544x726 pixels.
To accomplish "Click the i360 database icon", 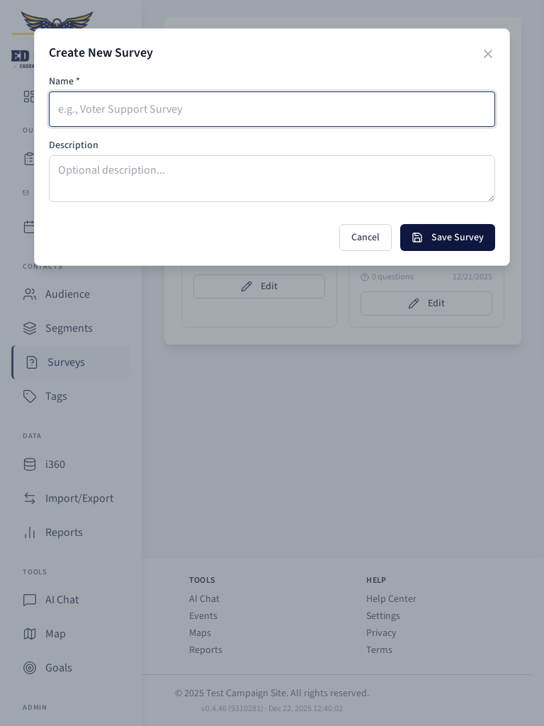I will [30, 464].
